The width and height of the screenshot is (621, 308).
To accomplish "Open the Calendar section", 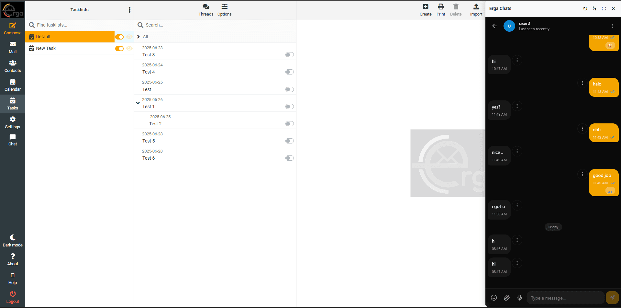I will (13, 85).
